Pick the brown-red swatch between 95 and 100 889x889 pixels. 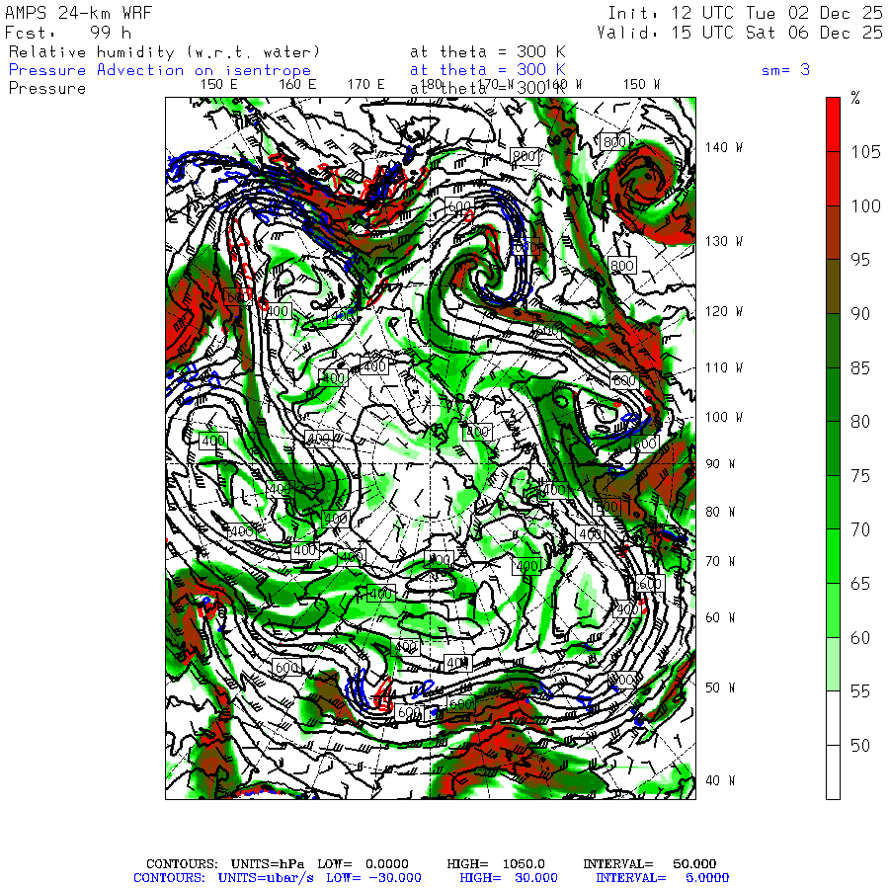click(x=833, y=232)
